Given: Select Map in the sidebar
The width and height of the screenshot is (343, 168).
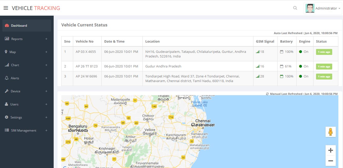Looking at the screenshot, I should click(x=13, y=52).
